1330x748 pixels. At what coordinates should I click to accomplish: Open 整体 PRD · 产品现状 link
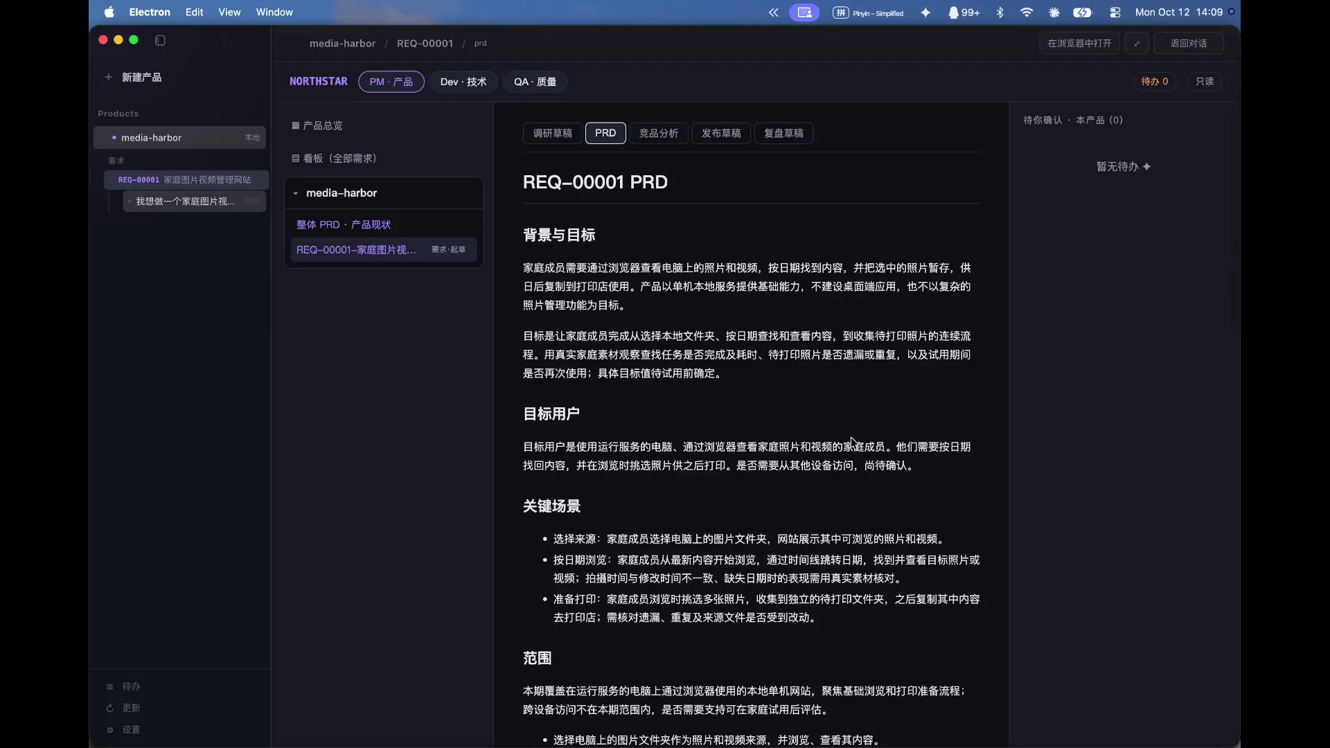[344, 224]
